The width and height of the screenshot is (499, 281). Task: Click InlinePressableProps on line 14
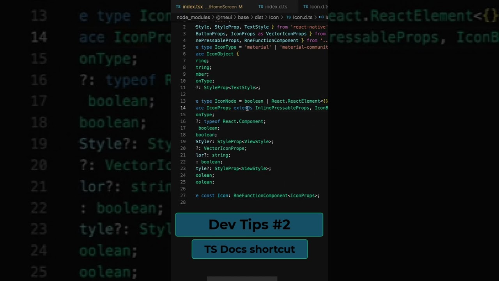pos(282,108)
